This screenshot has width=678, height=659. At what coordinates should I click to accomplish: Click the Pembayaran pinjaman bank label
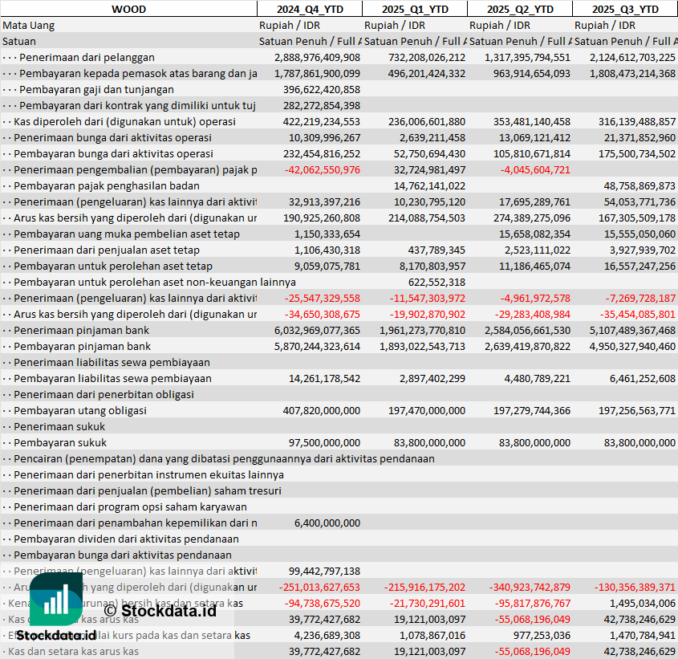point(82,346)
